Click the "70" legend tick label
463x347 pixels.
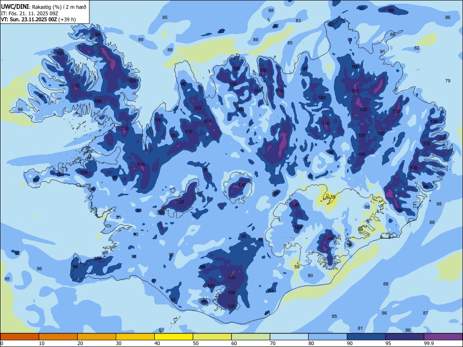tap(273, 343)
